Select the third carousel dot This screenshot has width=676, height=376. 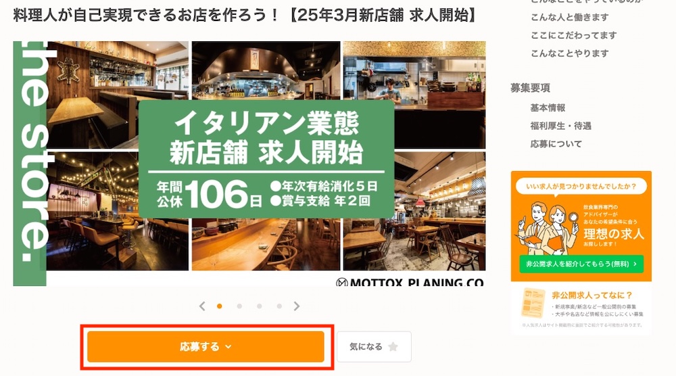coord(259,306)
